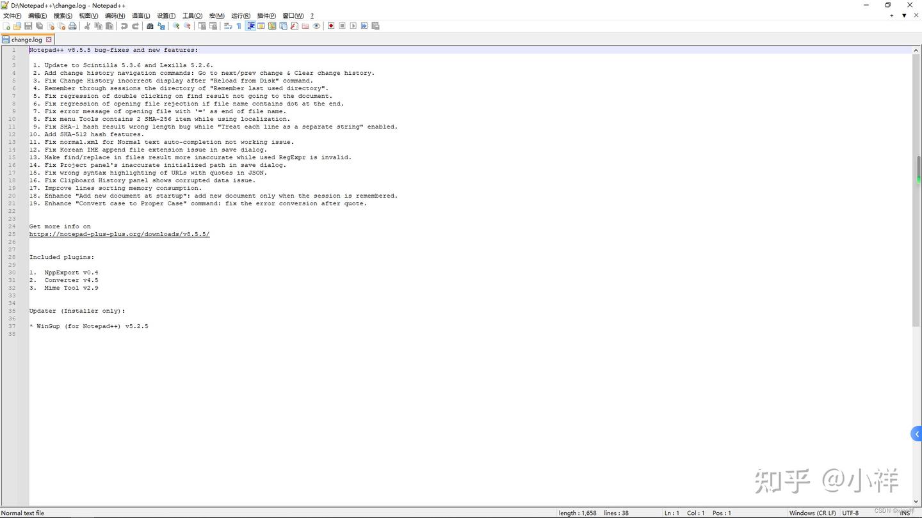Click line number 1 in the margin
922x518 pixels.
point(13,50)
